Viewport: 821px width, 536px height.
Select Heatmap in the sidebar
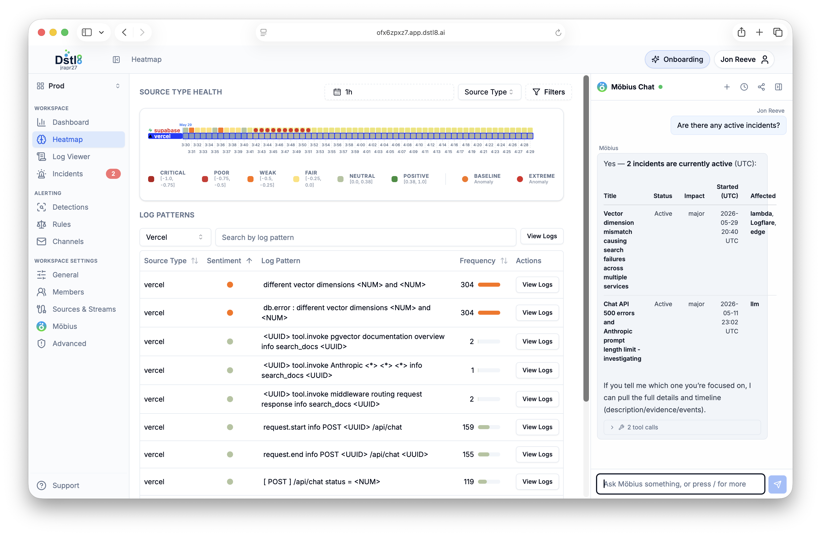pos(79,140)
